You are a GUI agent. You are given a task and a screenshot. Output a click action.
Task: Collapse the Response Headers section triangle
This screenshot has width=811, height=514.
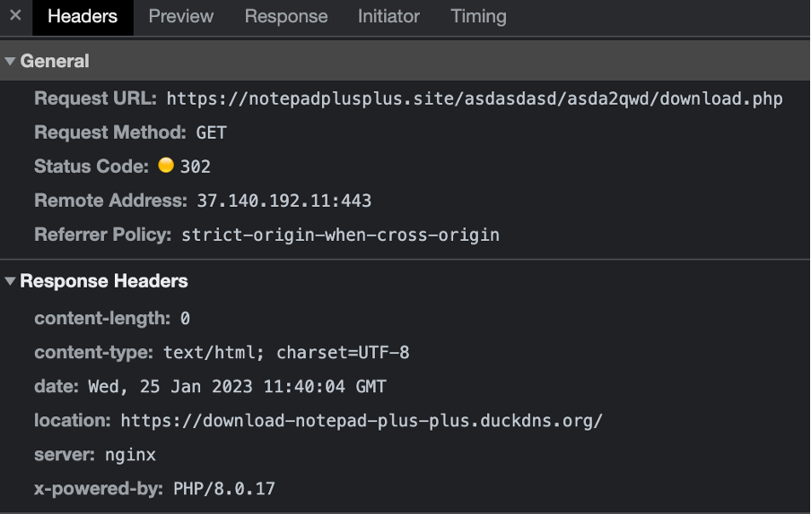coord(10,281)
